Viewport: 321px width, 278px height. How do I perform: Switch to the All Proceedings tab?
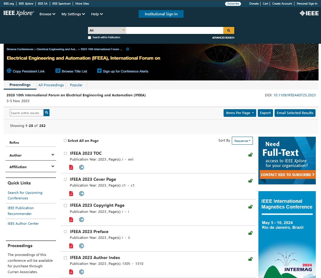51,85
